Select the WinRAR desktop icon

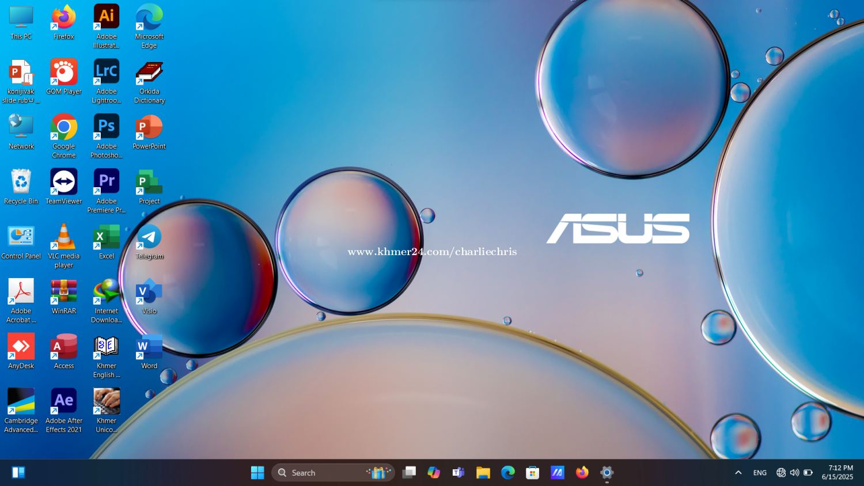pos(64,297)
